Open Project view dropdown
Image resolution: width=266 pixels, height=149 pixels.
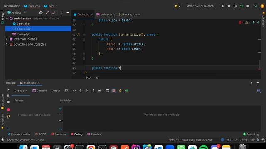click(x=16, y=13)
